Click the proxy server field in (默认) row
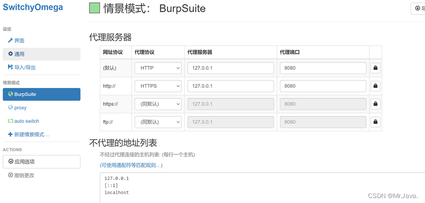This screenshot has height=203, width=425. [230, 68]
